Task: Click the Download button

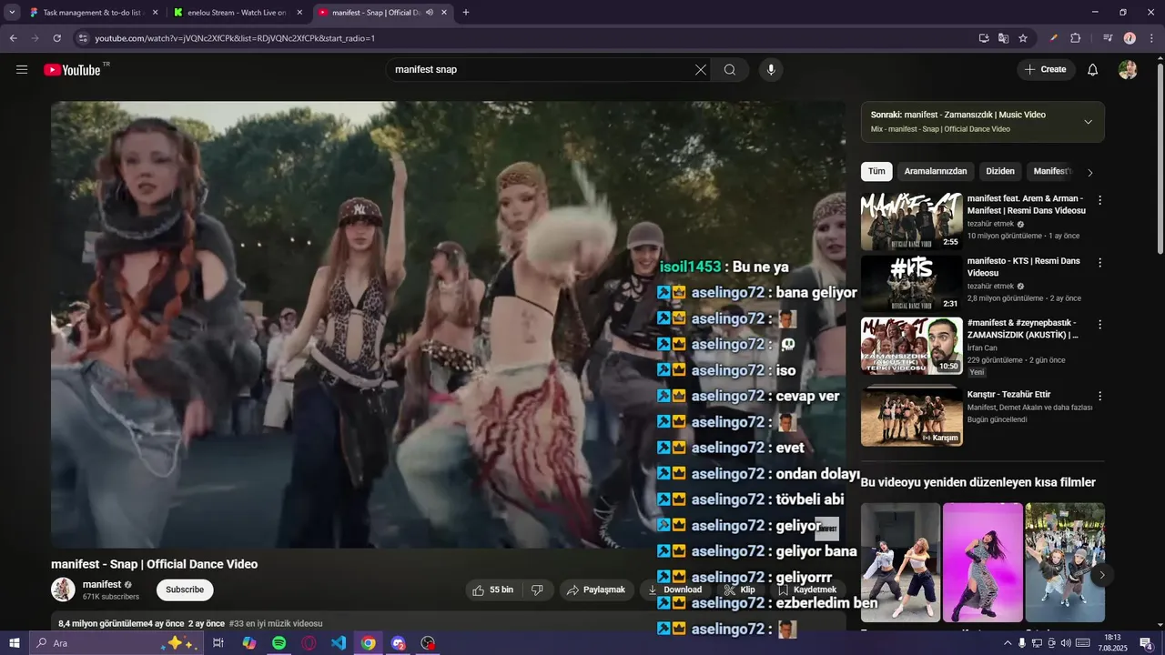Action: point(674,589)
